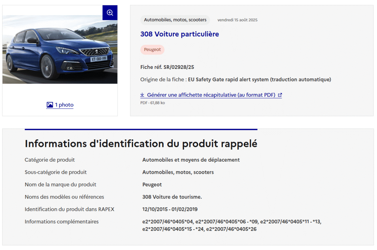Click the date 'vendredi 15 août 2025'
The height and width of the screenshot is (250, 377).
coord(238,20)
